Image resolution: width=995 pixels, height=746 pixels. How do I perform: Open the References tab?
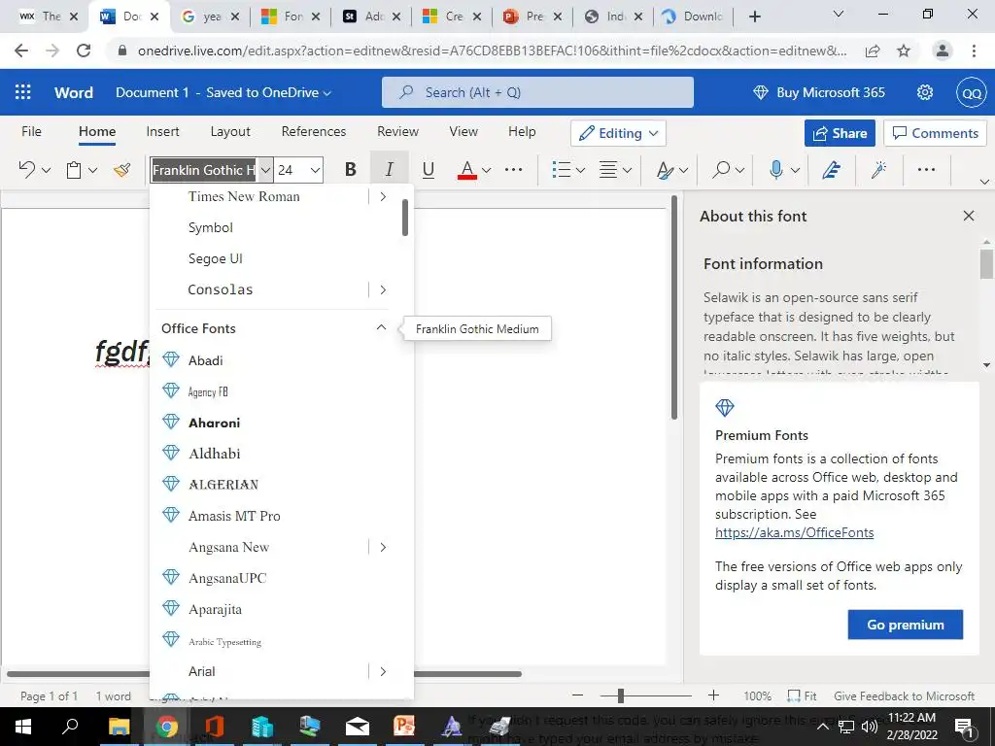[314, 131]
